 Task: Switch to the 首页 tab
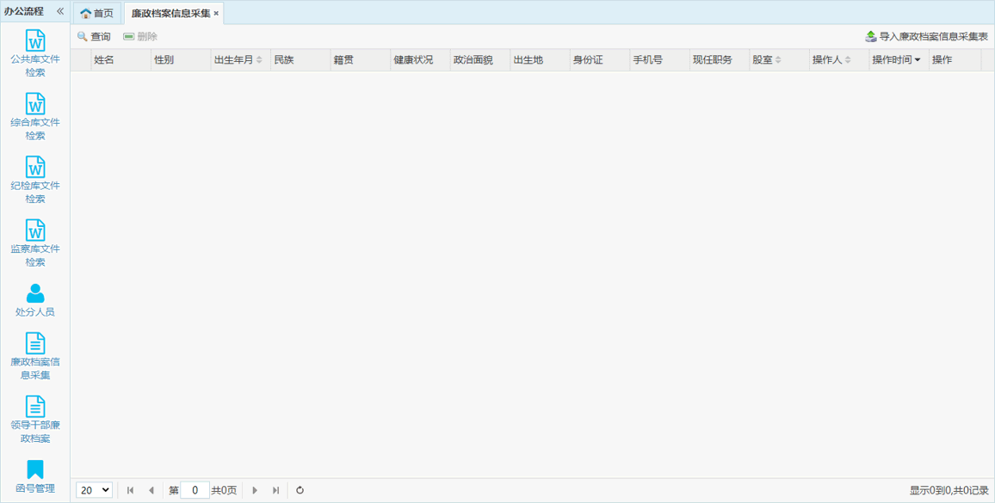(97, 13)
